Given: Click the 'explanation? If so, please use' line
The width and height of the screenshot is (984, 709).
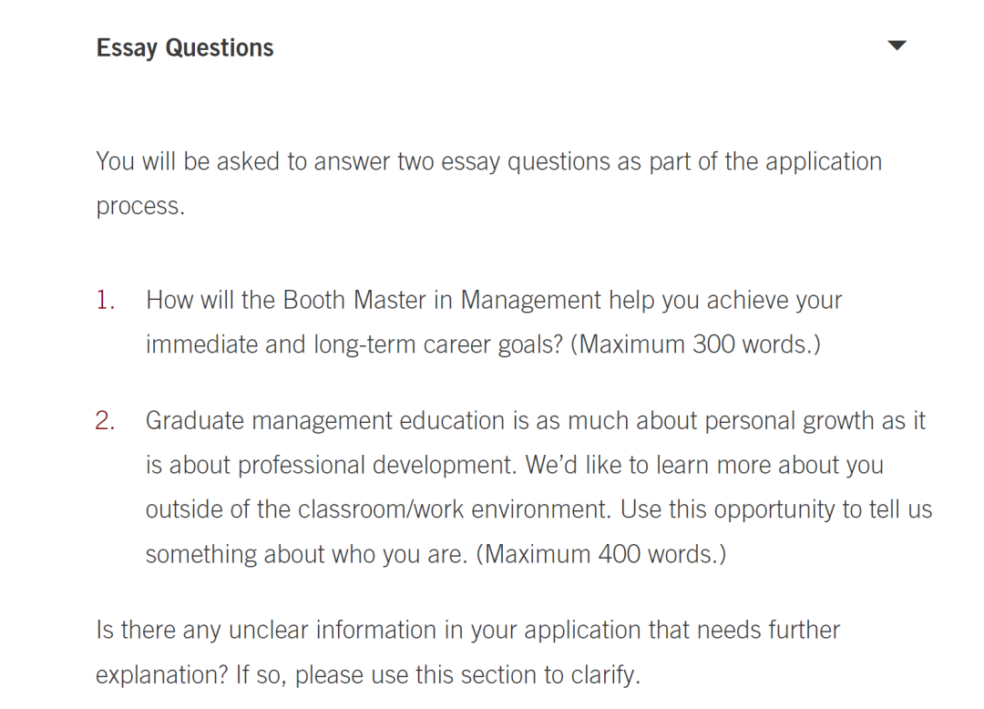Looking at the screenshot, I should point(368,675).
